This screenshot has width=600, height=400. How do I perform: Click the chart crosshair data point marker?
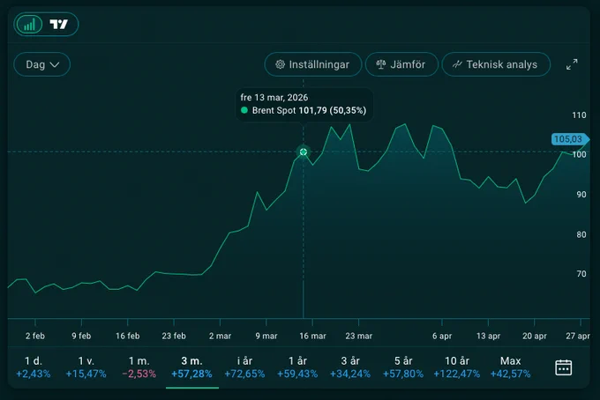pyautogui.click(x=304, y=152)
